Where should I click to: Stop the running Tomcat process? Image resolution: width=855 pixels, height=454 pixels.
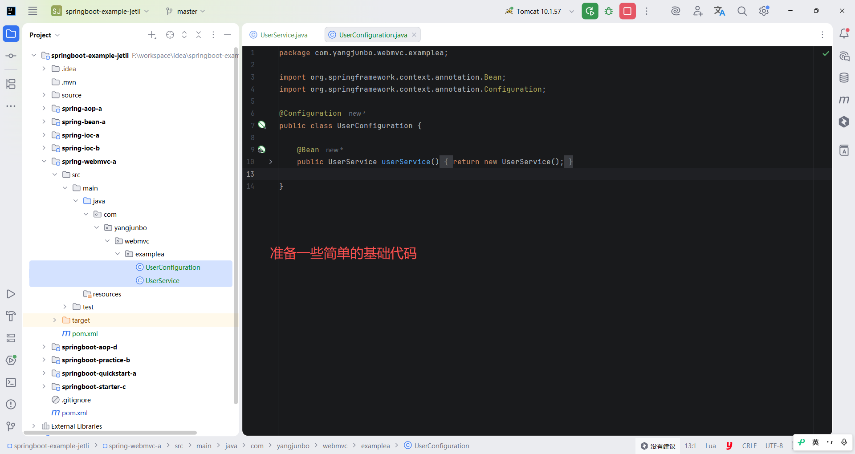627,11
